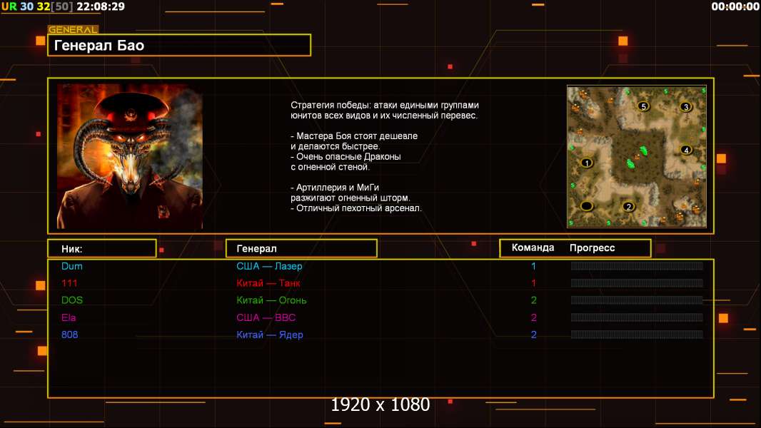Click team number in Dum's row
This screenshot has height=428, width=761.
pos(533,266)
